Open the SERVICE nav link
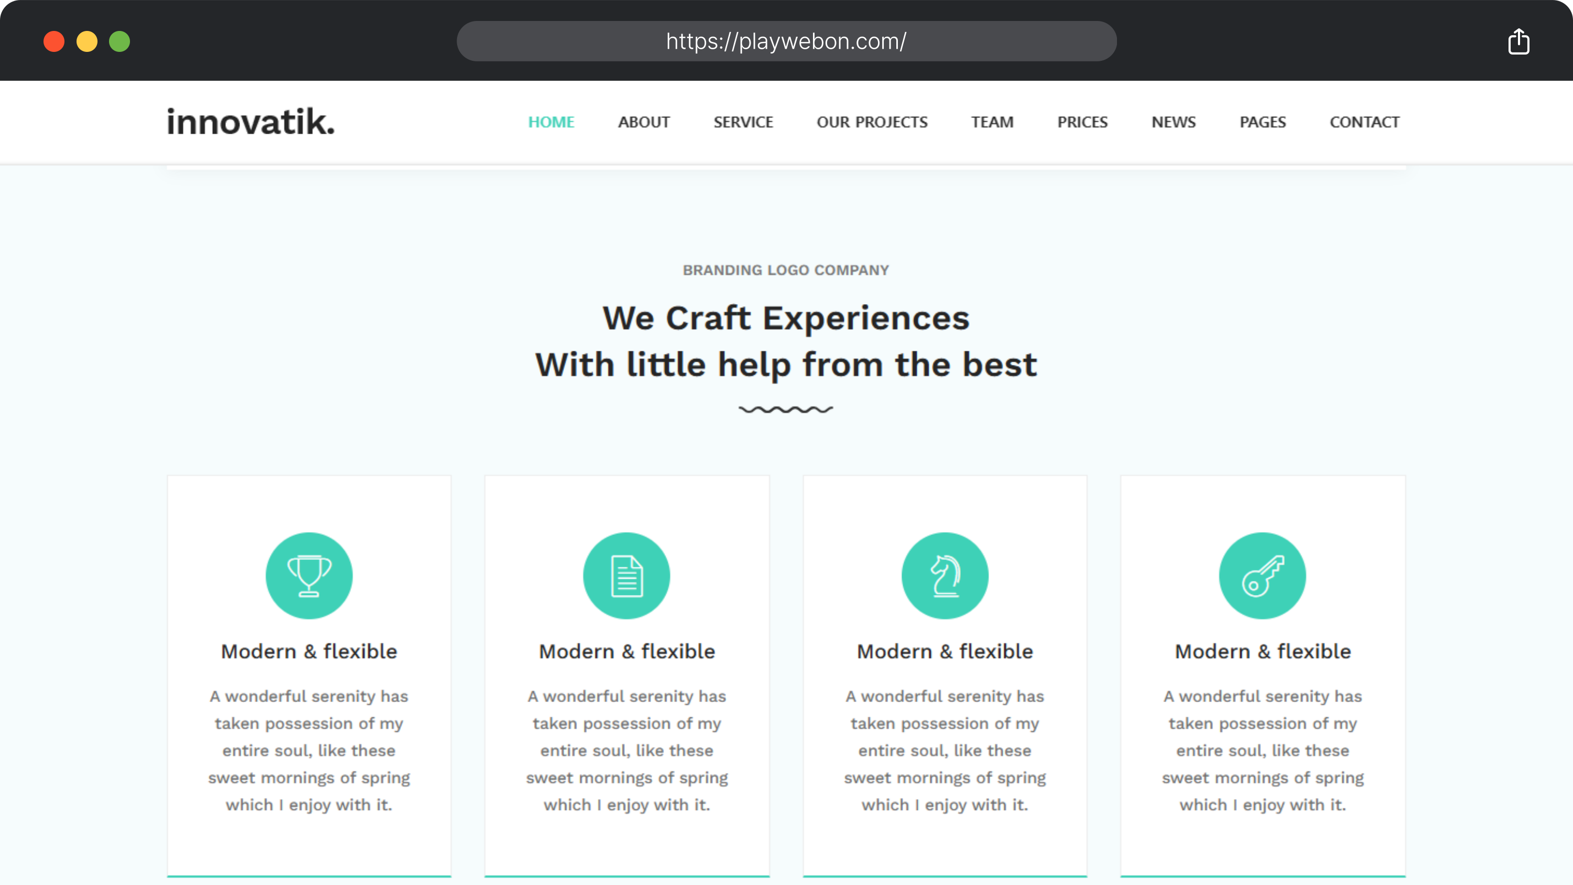1573x885 pixels. 743,122
